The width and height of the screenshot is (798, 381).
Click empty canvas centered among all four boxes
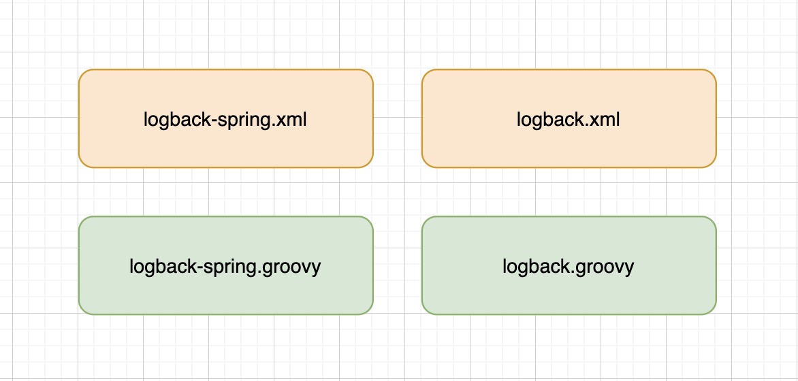(x=398, y=192)
